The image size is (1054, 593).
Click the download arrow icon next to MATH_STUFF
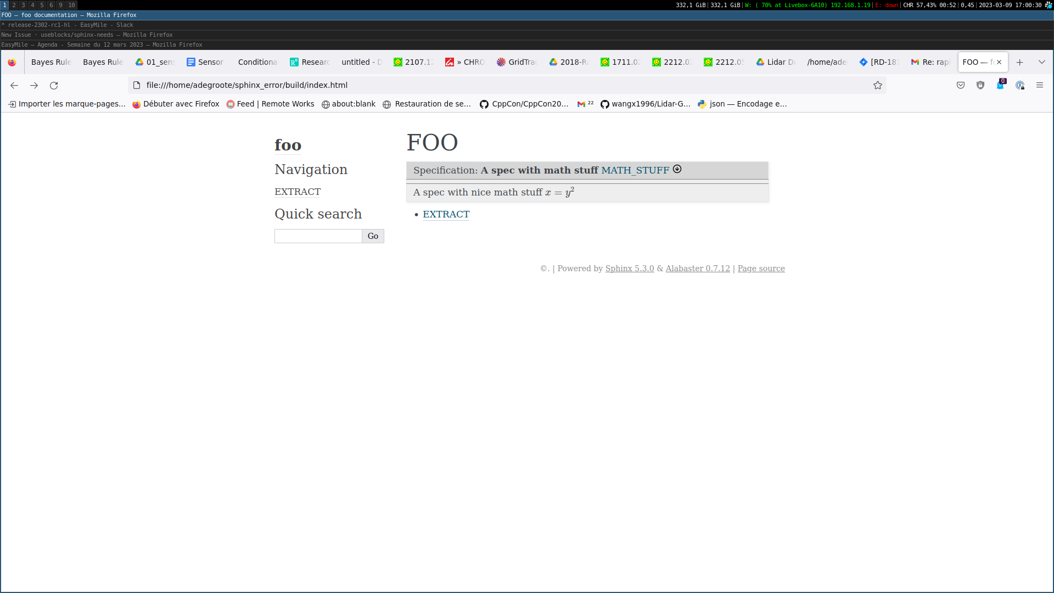(677, 169)
